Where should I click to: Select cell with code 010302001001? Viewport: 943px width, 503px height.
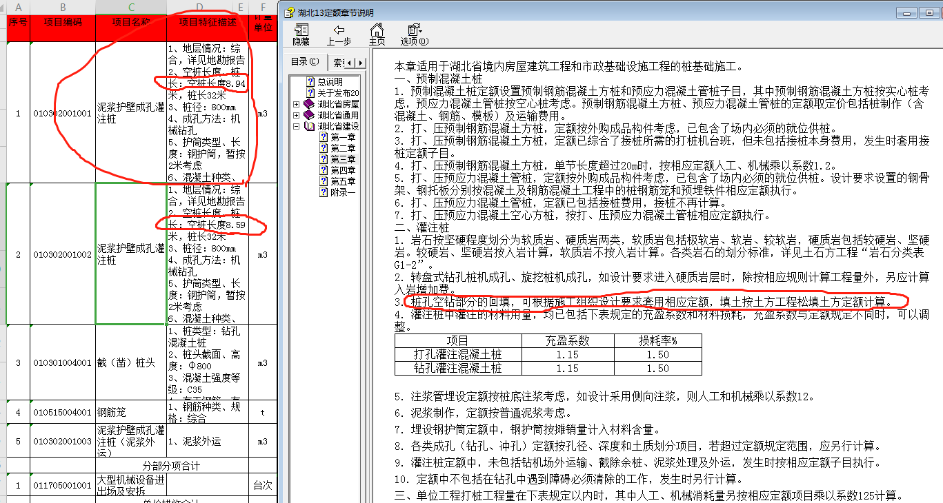pyautogui.click(x=63, y=113)
